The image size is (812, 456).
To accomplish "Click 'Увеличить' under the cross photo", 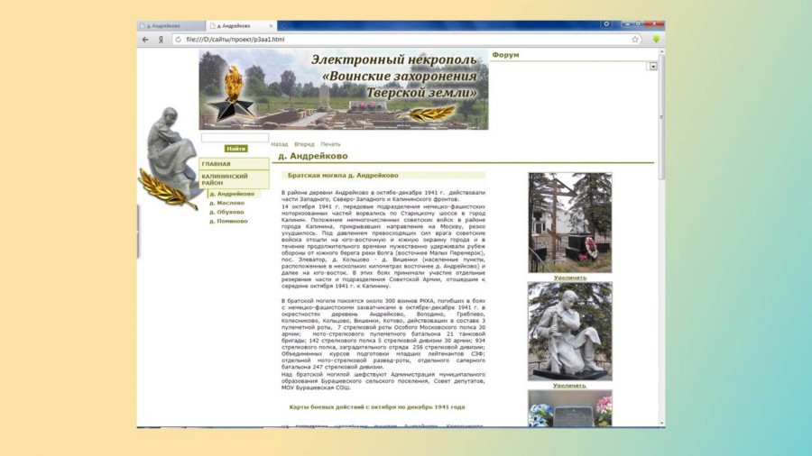I will click(569, 278).
